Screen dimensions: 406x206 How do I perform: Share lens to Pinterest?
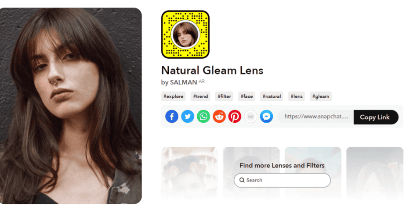point(235,117)
